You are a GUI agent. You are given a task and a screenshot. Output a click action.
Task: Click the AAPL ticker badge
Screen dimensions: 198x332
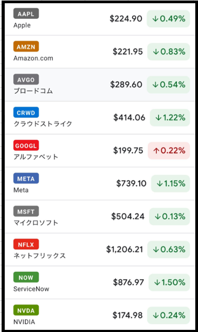(26, 13)
